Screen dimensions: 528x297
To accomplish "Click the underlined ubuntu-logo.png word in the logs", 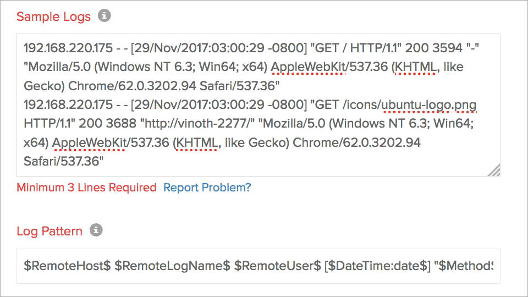I will 429,105.
